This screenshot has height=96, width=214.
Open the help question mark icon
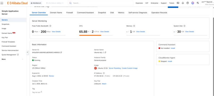click(188, 3)
